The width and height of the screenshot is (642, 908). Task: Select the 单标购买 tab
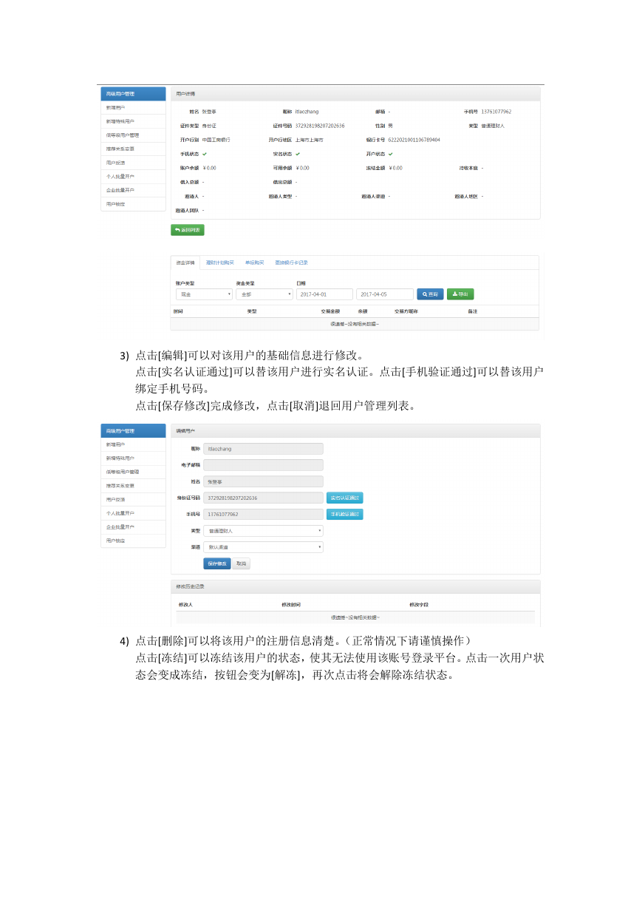[255, 262]
